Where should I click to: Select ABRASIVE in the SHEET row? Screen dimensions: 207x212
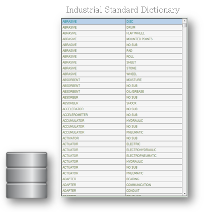tap(94, 62)
